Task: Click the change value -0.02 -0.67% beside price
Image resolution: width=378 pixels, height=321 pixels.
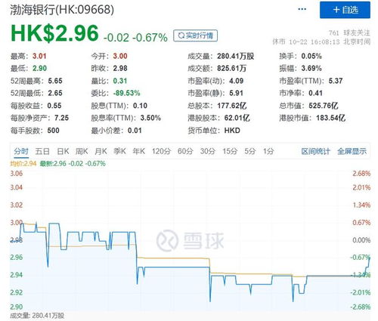Action: pos(135,38)
